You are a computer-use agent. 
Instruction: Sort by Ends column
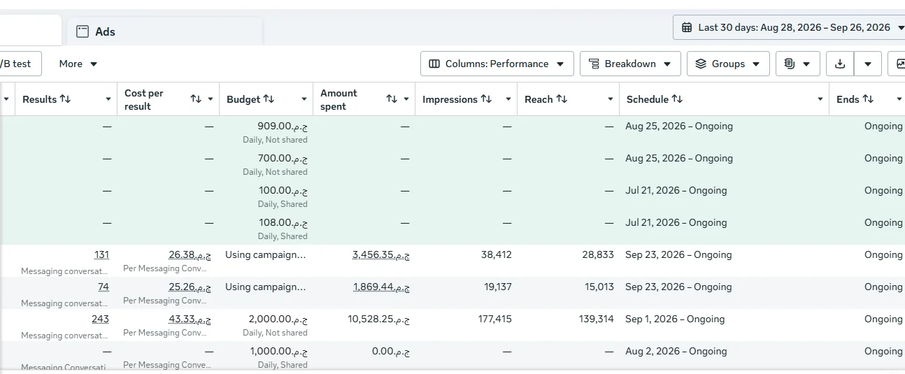point(868,99)
